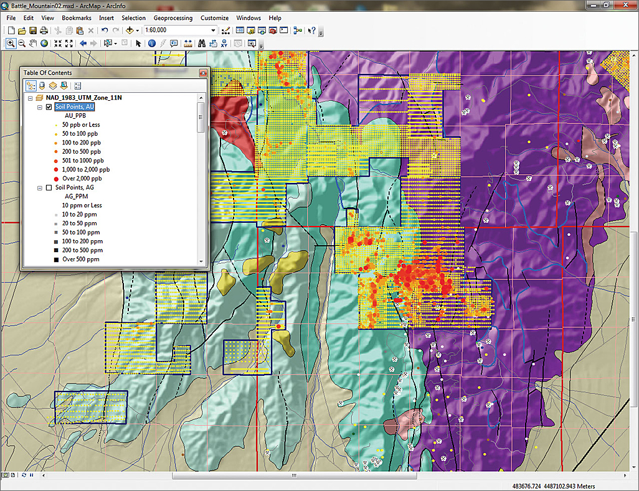Go back to previous extent arrow
The height and width of the screenshot is (491, 639).
tap(83, 44)
